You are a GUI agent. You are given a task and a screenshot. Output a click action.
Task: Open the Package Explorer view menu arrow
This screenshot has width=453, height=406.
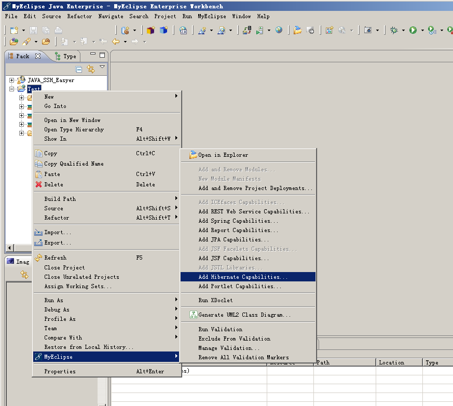pyautogui.click(x=102, y=67)
